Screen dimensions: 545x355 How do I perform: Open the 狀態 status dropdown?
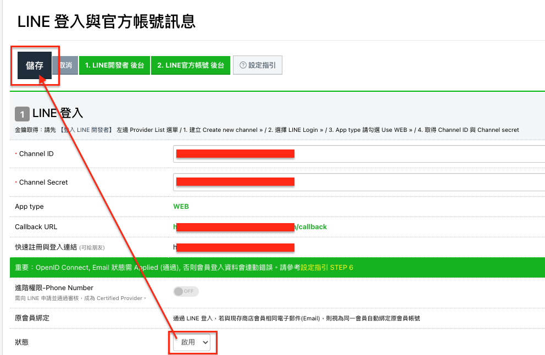tap(192, 342)
